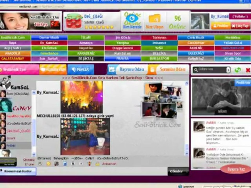Viewport: 251px width, 188px height.
Task: Click the Duvara Yaz button
Action: point(236,169)
